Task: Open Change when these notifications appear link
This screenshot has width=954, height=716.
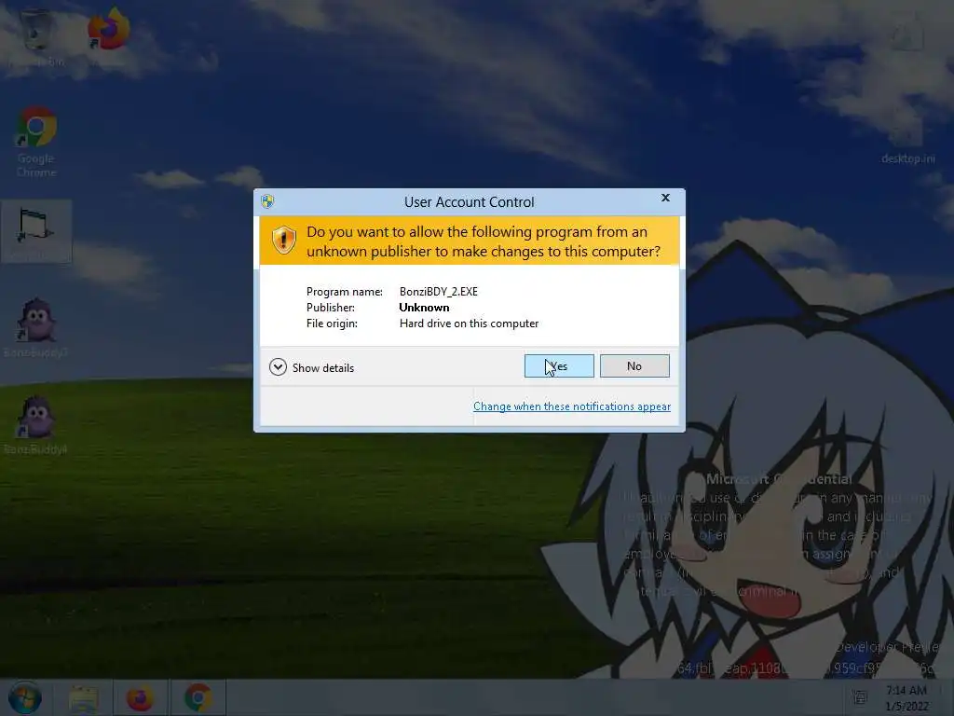Action: [x=572, y=406]
